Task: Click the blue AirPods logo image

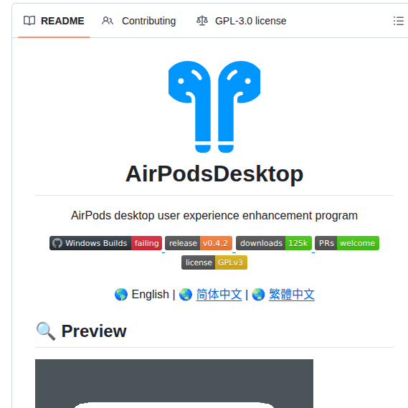Action: [x=214, y=107]
